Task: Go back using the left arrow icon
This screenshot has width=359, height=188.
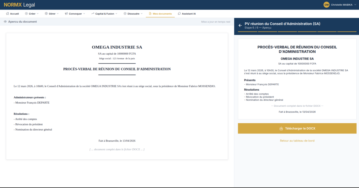Action: pos(240,25)
